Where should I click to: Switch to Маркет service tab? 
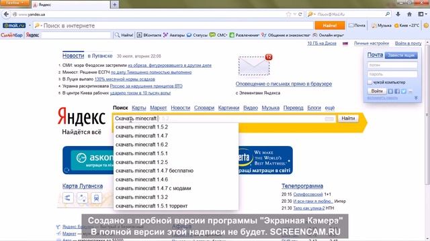(x=159, y=108)
